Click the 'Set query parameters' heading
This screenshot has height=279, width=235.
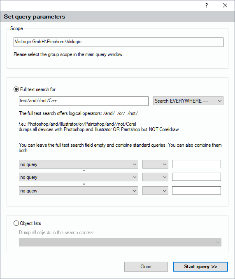point(35,16)
